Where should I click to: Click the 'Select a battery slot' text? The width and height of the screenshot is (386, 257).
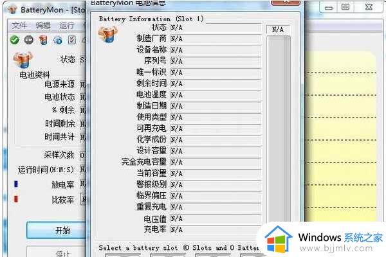pos(138,248)
